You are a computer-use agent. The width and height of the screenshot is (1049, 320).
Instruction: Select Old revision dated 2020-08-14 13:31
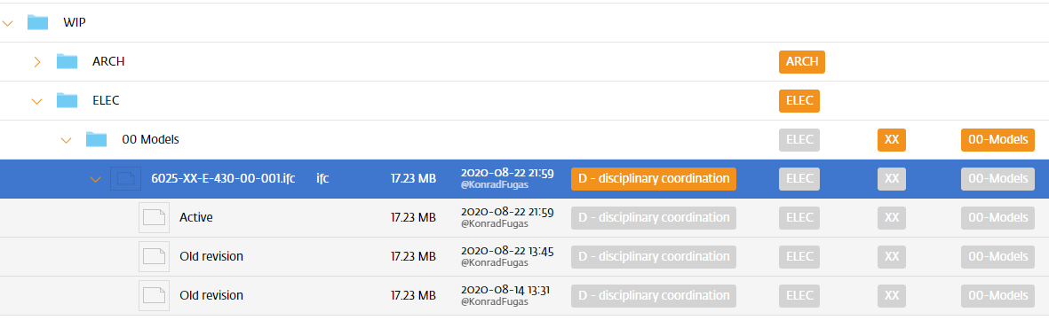tap(211, 295)
